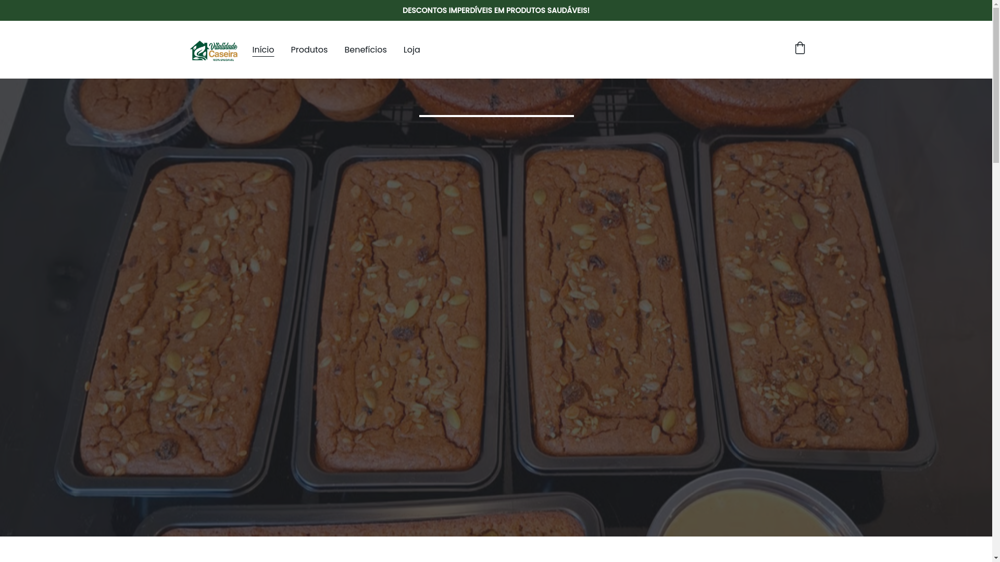Click the 'DESCONTOS IMPERDÍVEIS' banner text

point(496,10)
